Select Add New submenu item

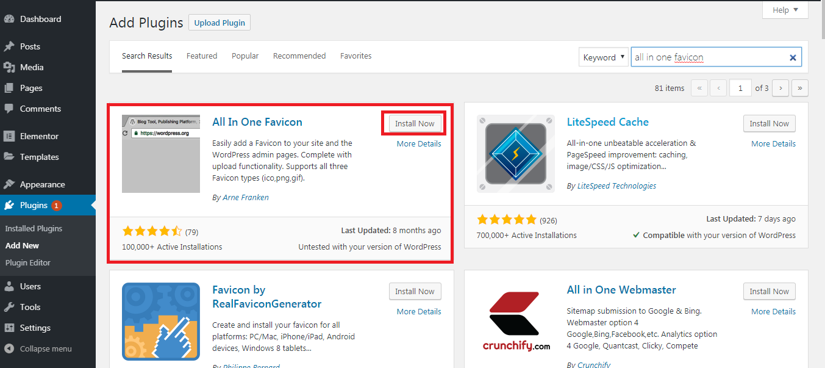click(22, 245)
